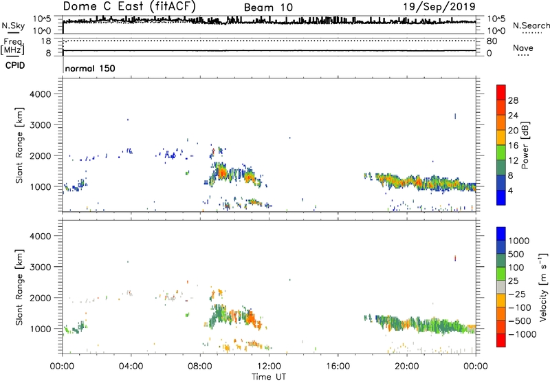
Task: Click the "18" frequency tick label
Action: point(46,41)
